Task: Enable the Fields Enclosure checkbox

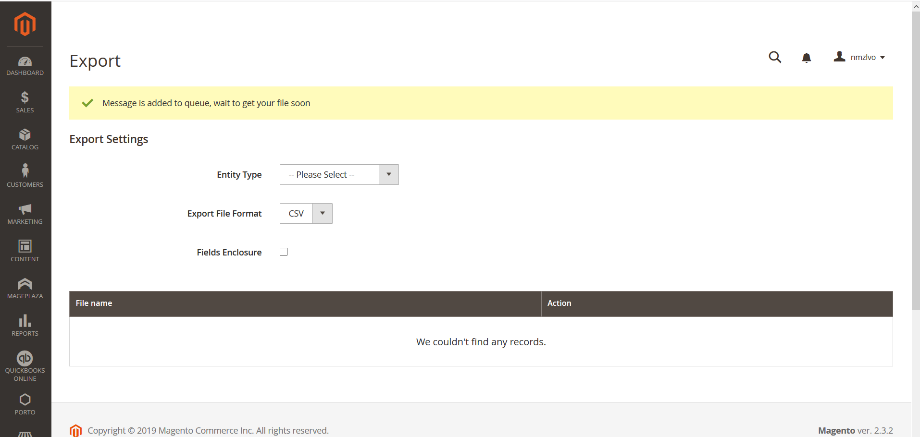Action: (x=284, y=252)
